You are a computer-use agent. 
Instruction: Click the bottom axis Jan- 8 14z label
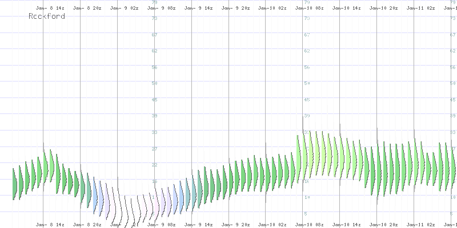coord(50,224)
